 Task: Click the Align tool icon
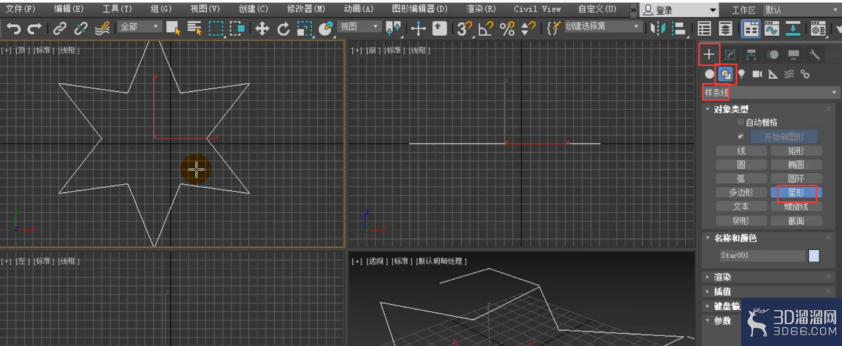point(679,29)
